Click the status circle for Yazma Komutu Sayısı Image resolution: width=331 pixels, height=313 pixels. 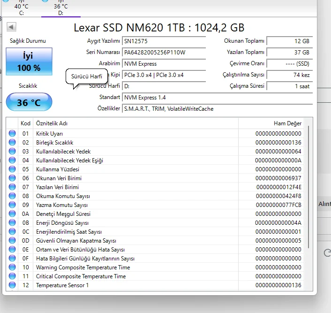(x=12, y=205)
